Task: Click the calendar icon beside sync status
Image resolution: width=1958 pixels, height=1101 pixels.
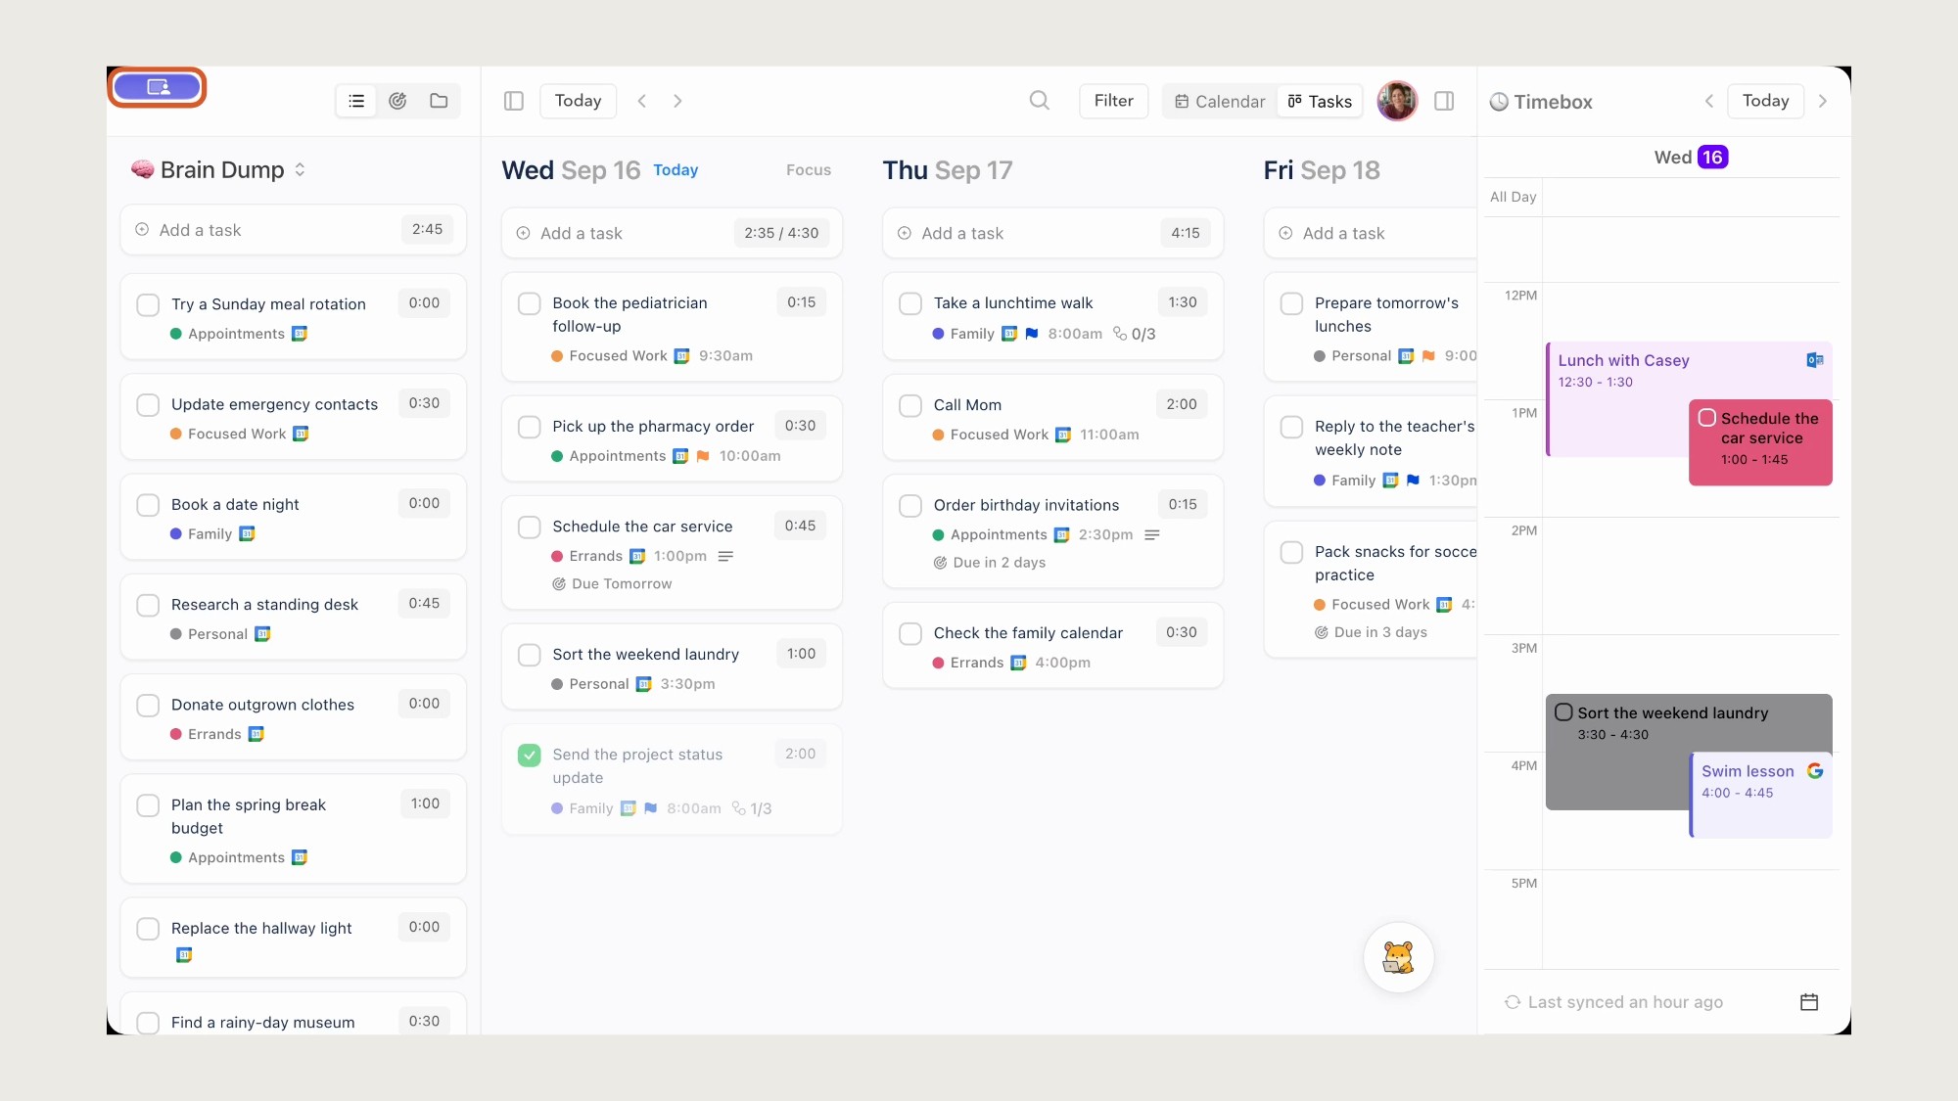Action: tap(1809, 1001)
